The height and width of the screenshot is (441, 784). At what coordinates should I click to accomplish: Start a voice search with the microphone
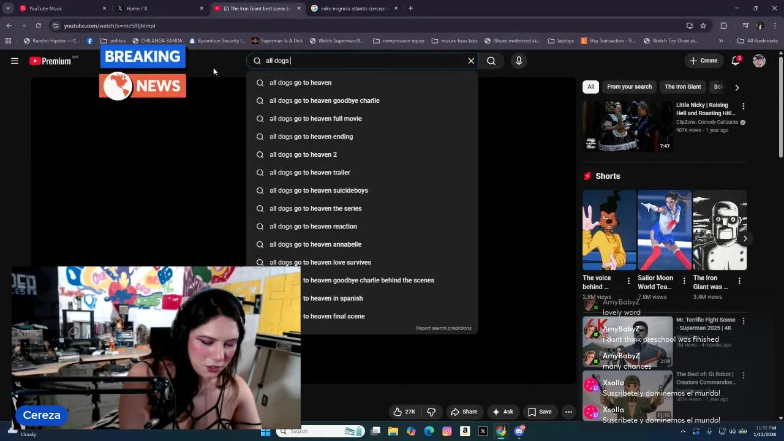[519, 61]
